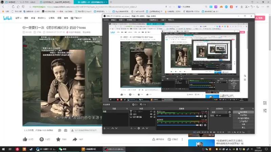Click the pink 投稿 upload button on bilibili

260,18
